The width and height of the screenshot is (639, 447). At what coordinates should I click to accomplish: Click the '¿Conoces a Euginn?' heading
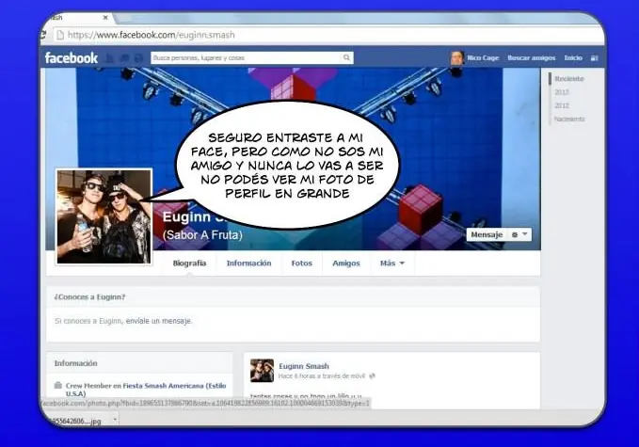coord(89,297)
